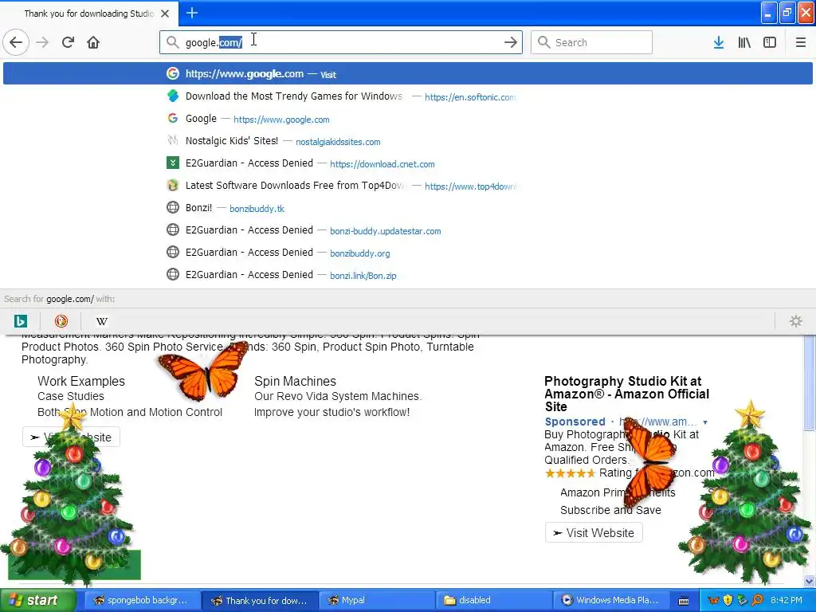
Task: Click the Top4Download favicon in suggestions
Action: click(x=172, y=185)
